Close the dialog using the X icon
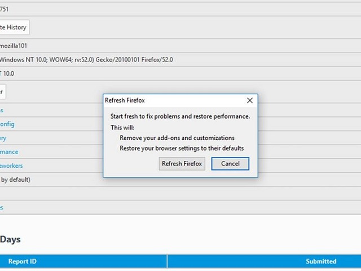Image resolution: width=361 pixels, height=271 pixels. coord(250,100)
